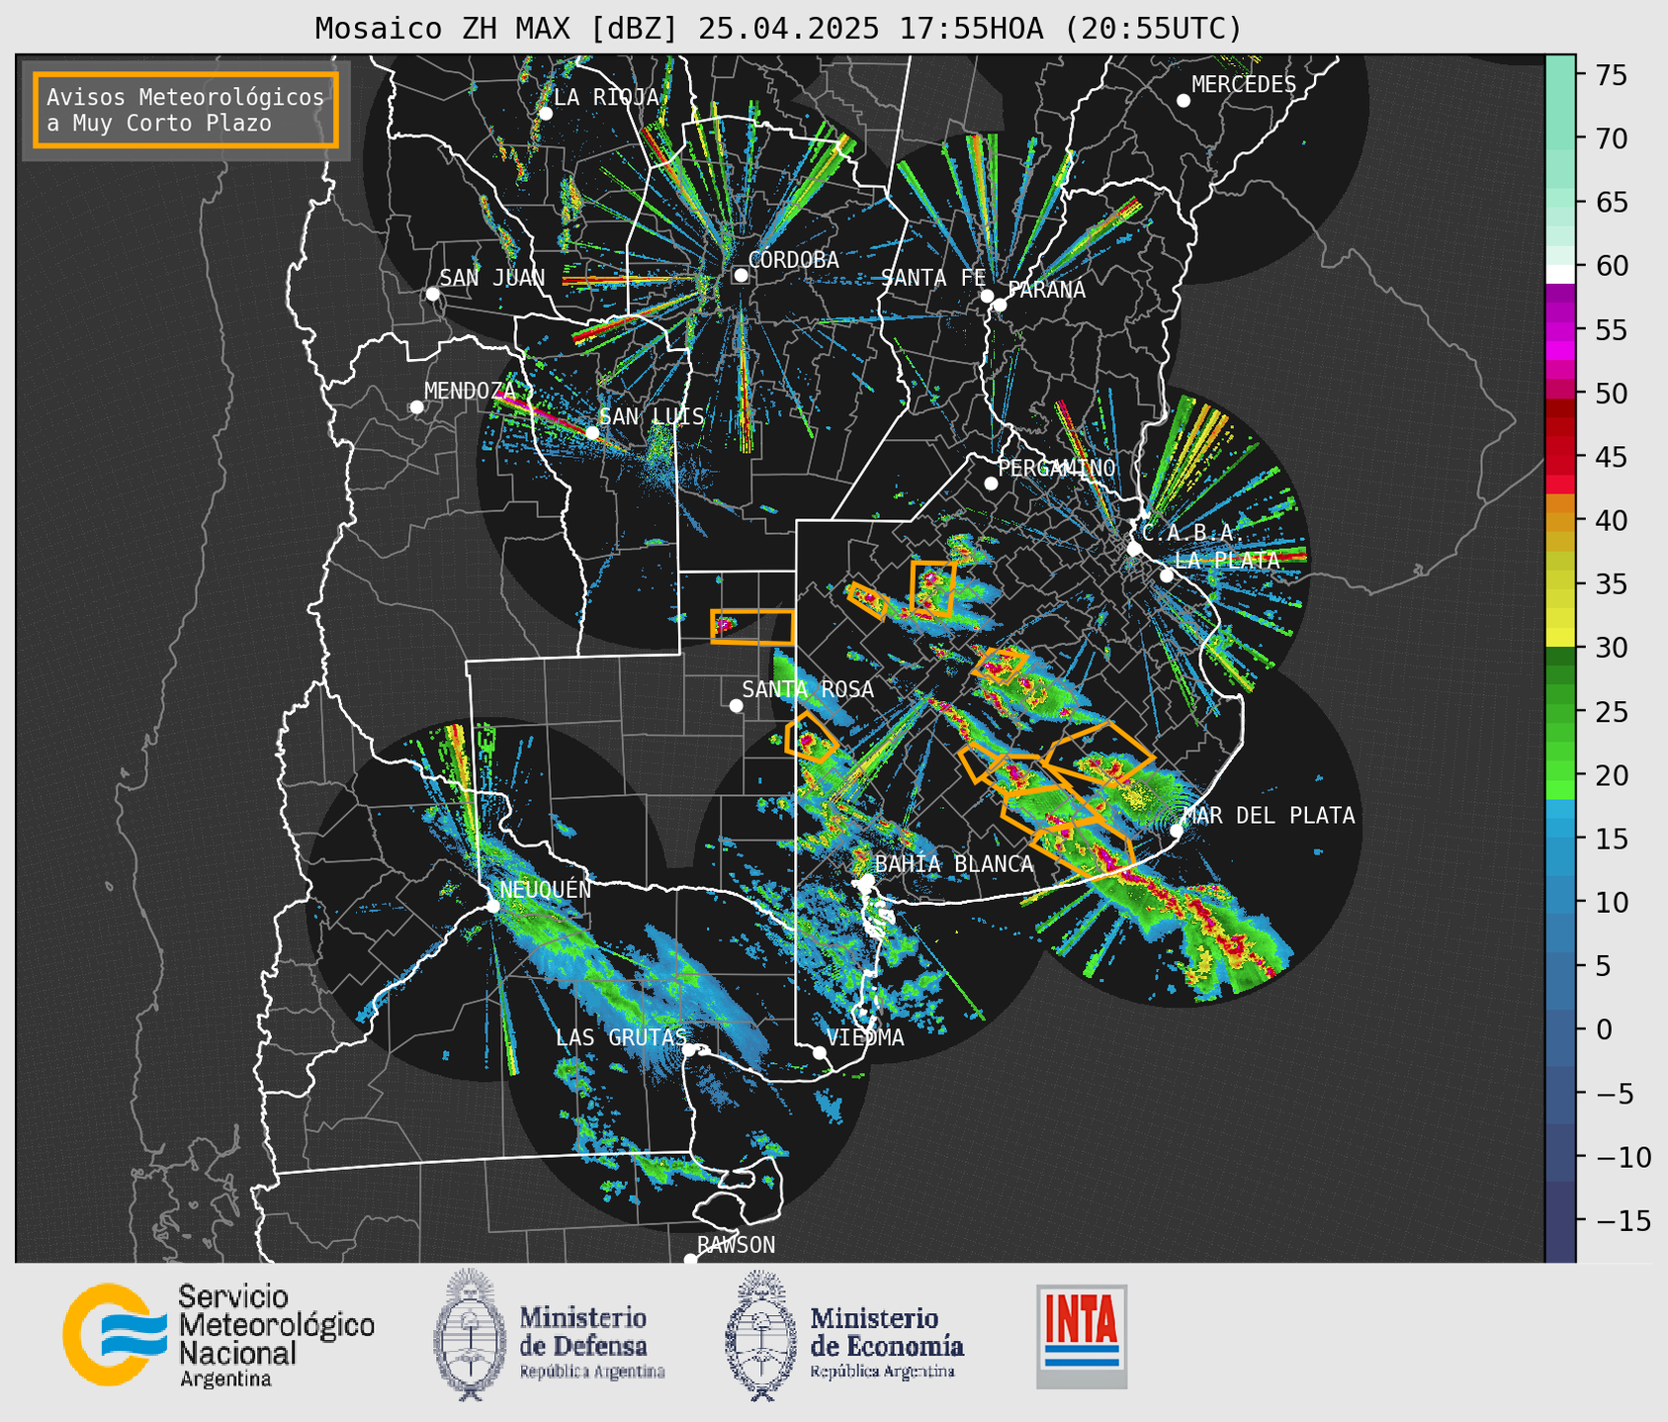
Task: Click the white 60 dBZ band on the color scale
Action: (x=1560, y=274)
